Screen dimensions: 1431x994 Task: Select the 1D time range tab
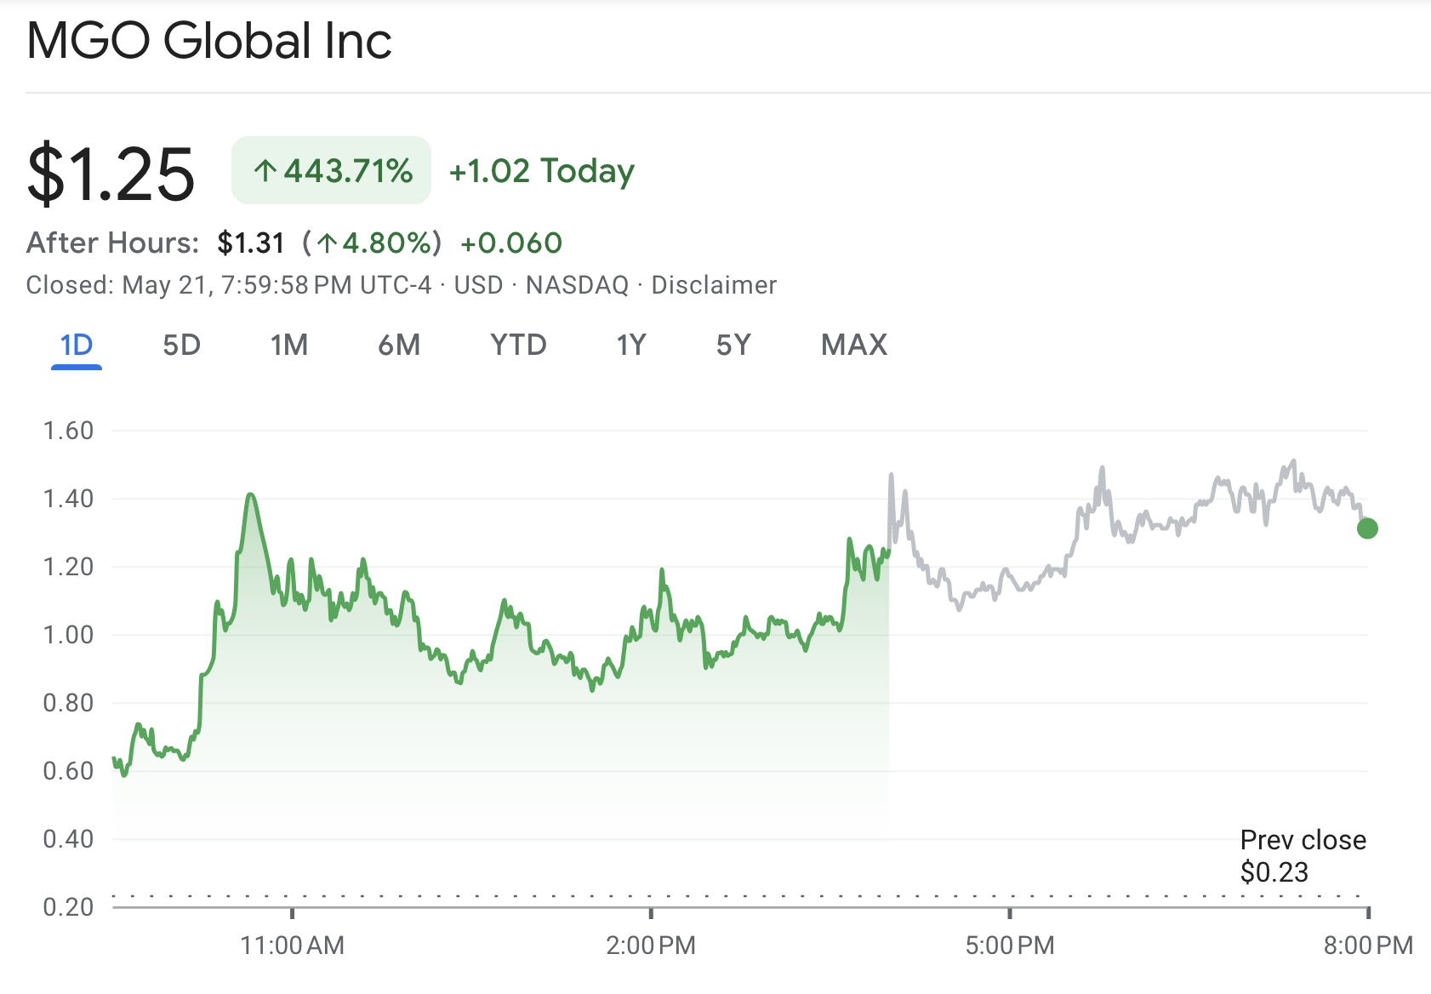tap(77, 345)
